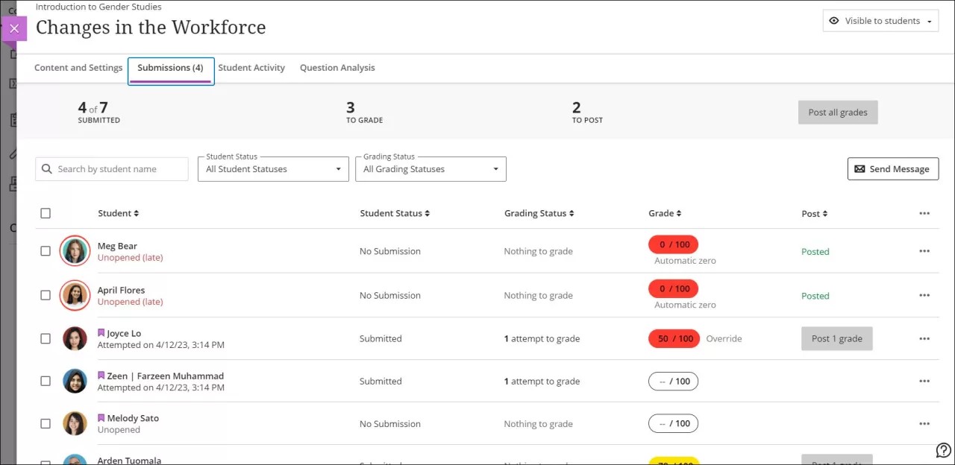Screen dimensions: 955x465
Task: Go to the Question Analysis tab
Action: coord(337,68)
